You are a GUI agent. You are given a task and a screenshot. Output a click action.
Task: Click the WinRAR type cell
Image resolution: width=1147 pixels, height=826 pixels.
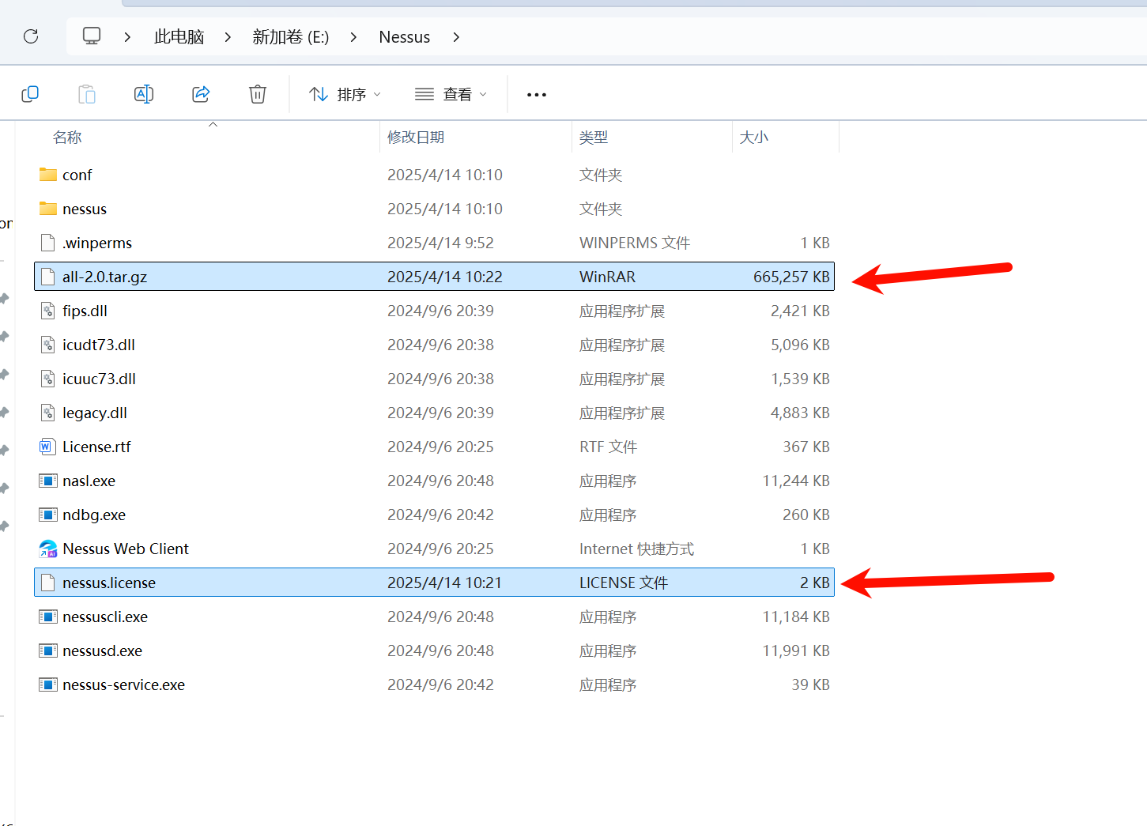(607, 277)
